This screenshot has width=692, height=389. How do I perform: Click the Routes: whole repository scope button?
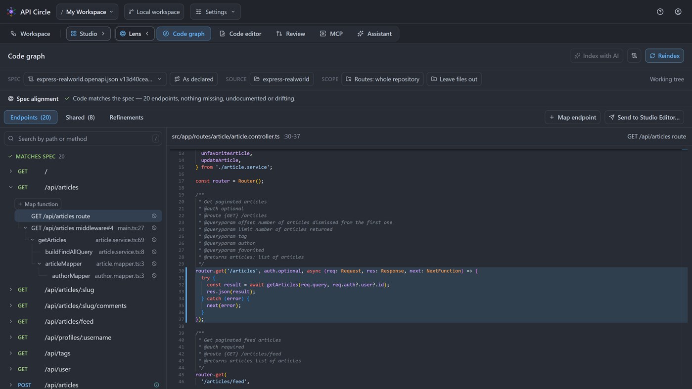point(382,79)
